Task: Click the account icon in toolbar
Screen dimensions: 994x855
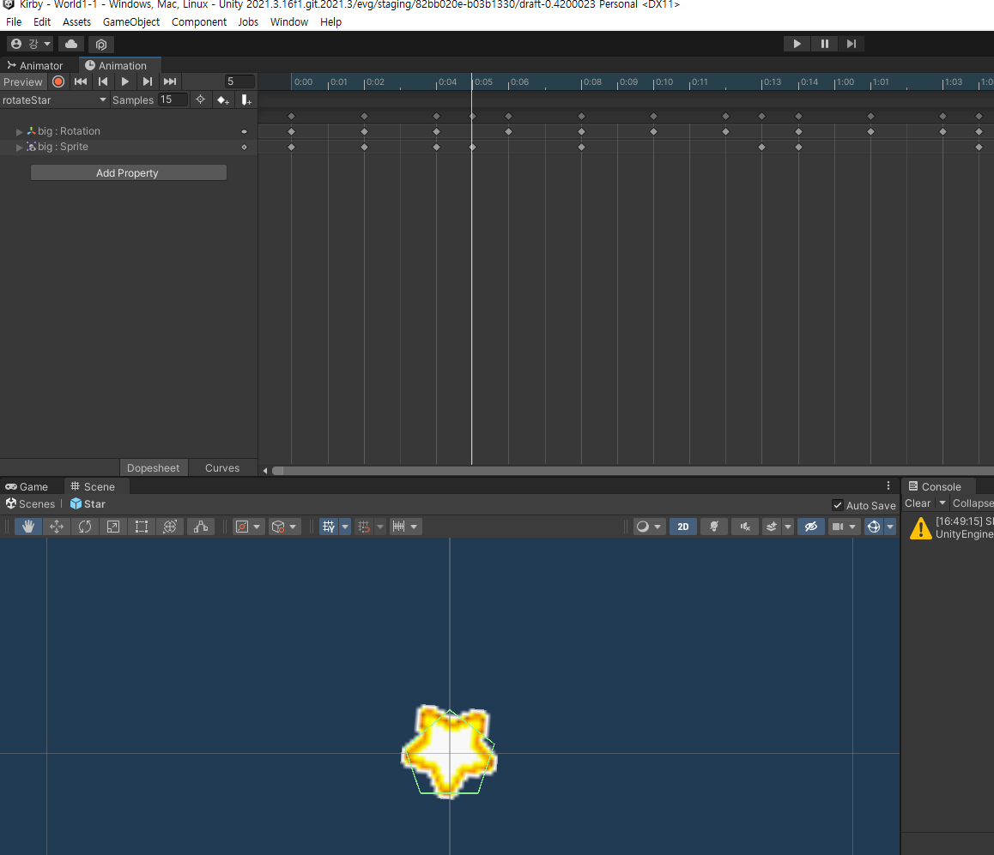Action: (16, 44)
